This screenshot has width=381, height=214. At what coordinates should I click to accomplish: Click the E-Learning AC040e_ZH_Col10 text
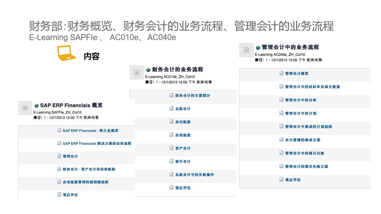coord(280,55)
